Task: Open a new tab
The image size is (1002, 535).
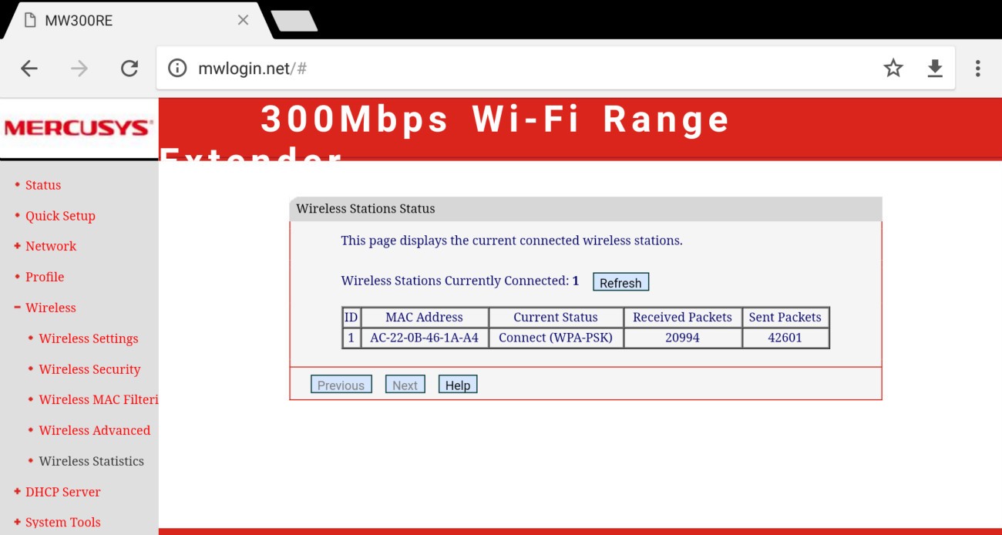Action: click(x=294, y=21)
